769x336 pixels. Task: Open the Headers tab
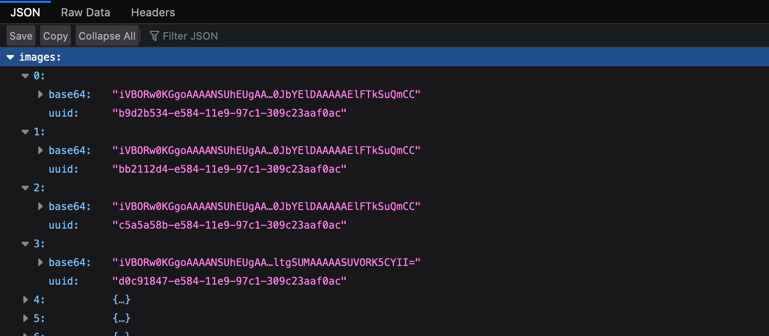click(x=153, y=13)
